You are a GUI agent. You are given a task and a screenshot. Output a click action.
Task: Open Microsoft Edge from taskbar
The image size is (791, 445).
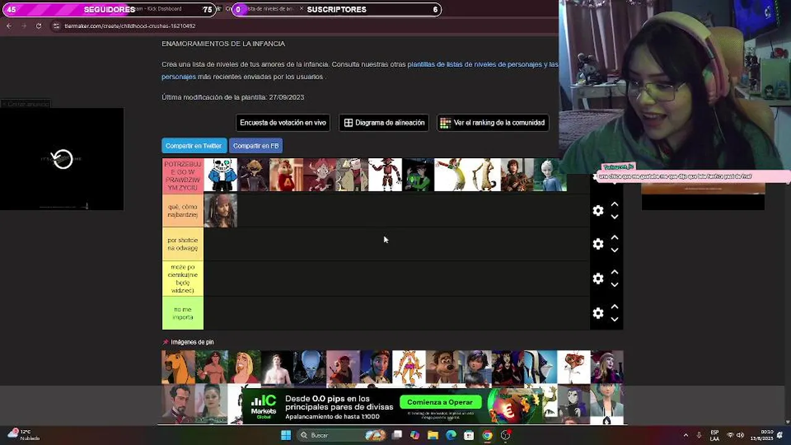pyautogui.click(x=451, y=435)
